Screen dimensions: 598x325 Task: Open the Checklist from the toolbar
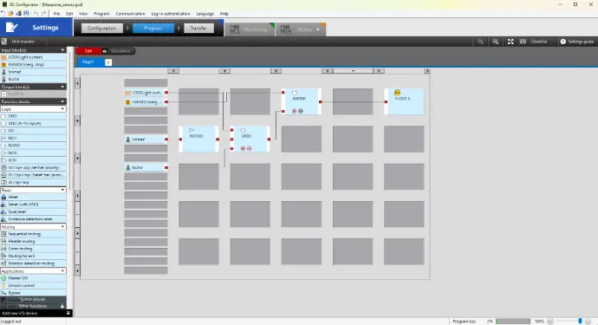tap(534, 42)
